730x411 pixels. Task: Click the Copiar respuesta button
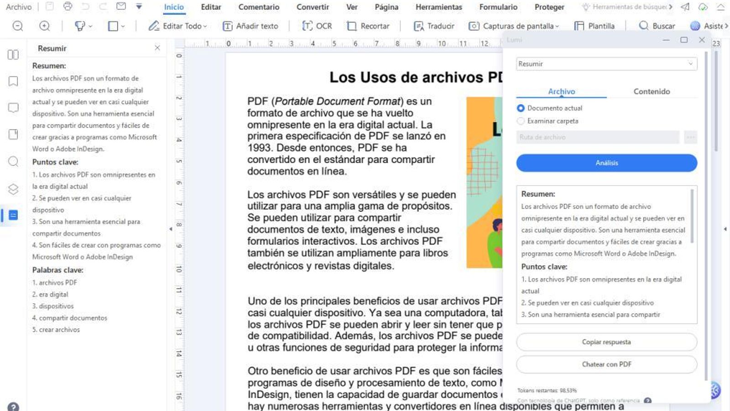coord(606,342)
